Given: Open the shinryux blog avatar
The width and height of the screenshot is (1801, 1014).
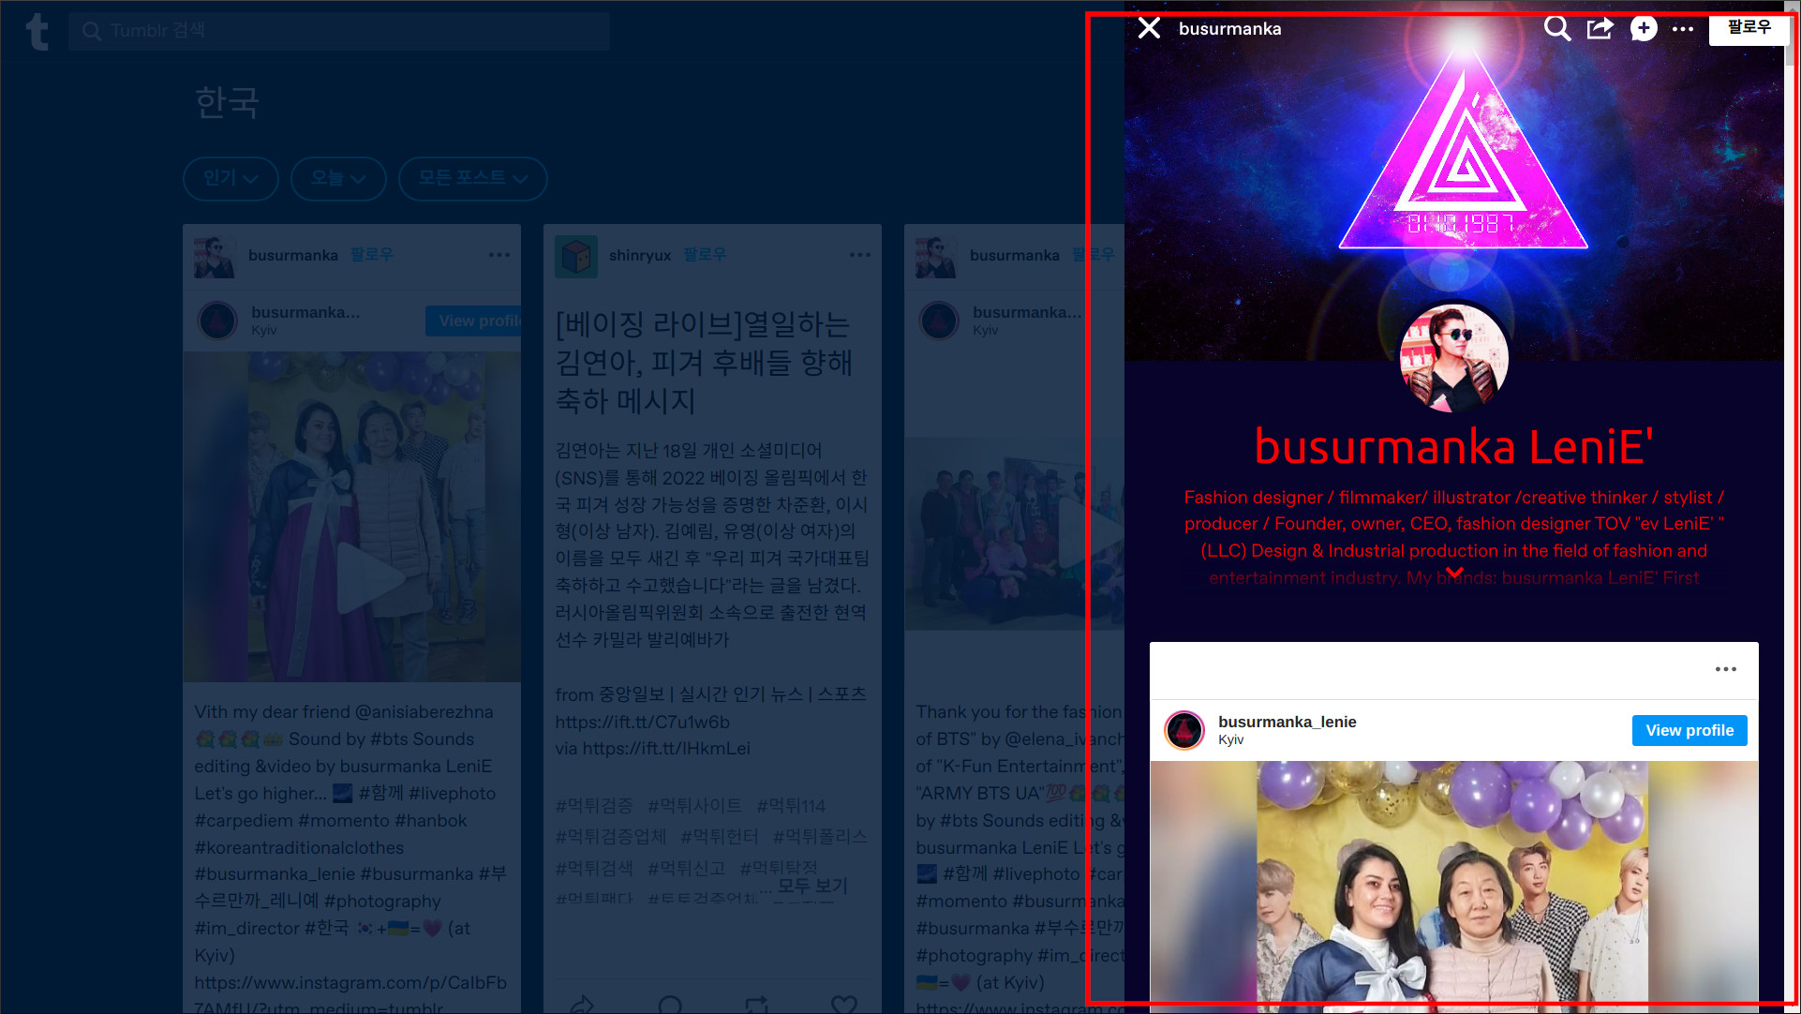Looking at the screenshot, I should pos(576,257).
